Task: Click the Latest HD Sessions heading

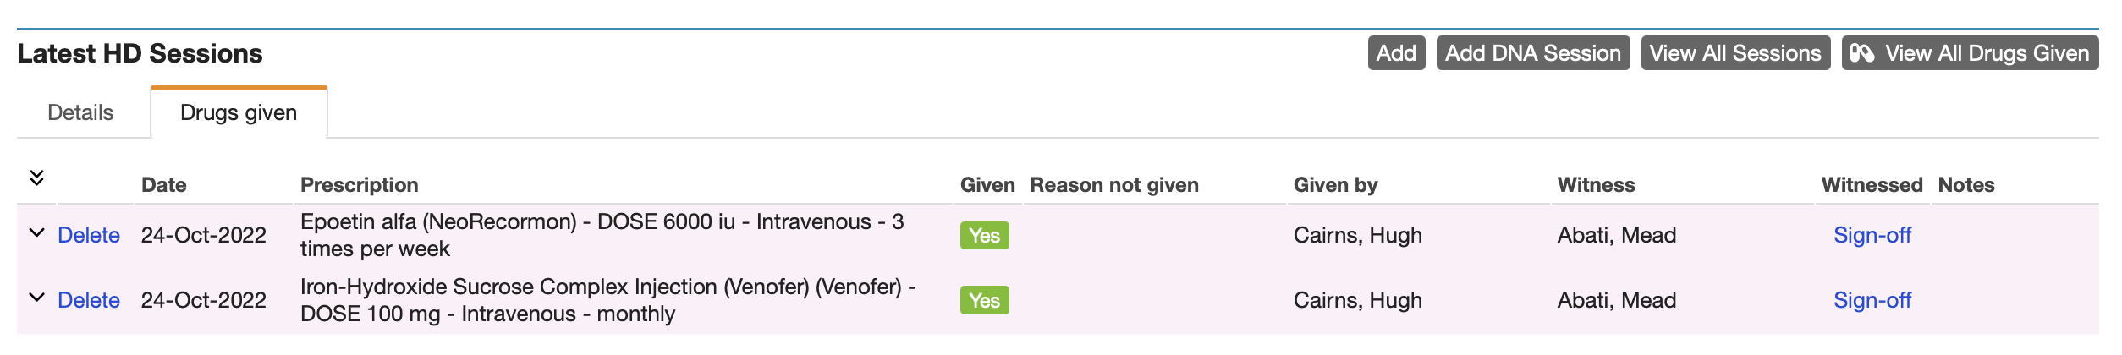Action: click(x=140, y=53)
